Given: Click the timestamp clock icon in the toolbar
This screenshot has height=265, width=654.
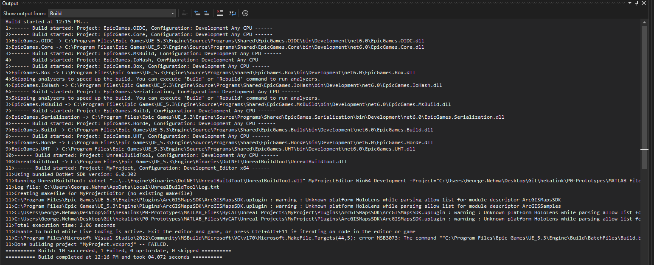Looking at the screenshot, I should (245, 13).
